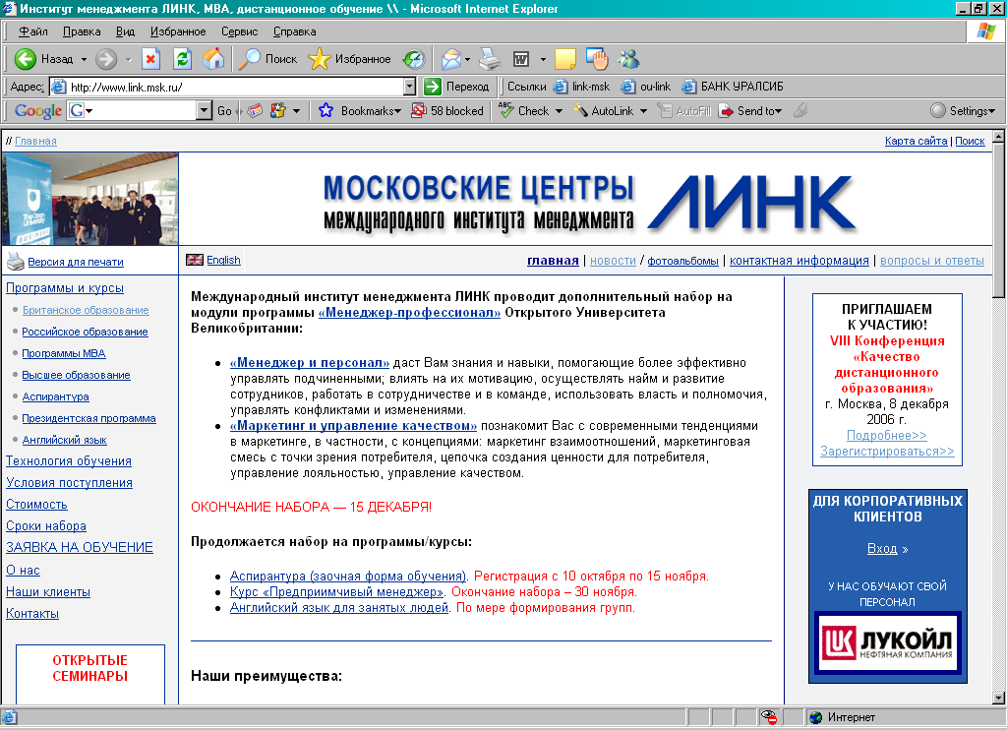Open the Британское образование link

(x=86, y=310)
